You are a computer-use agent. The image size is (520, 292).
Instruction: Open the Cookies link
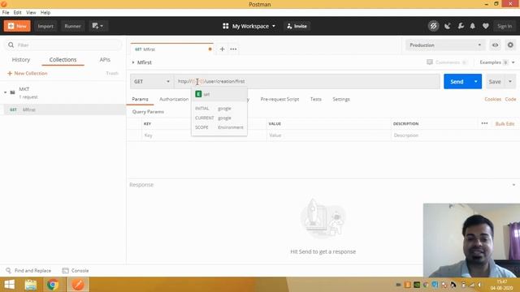tap(492, 99)
